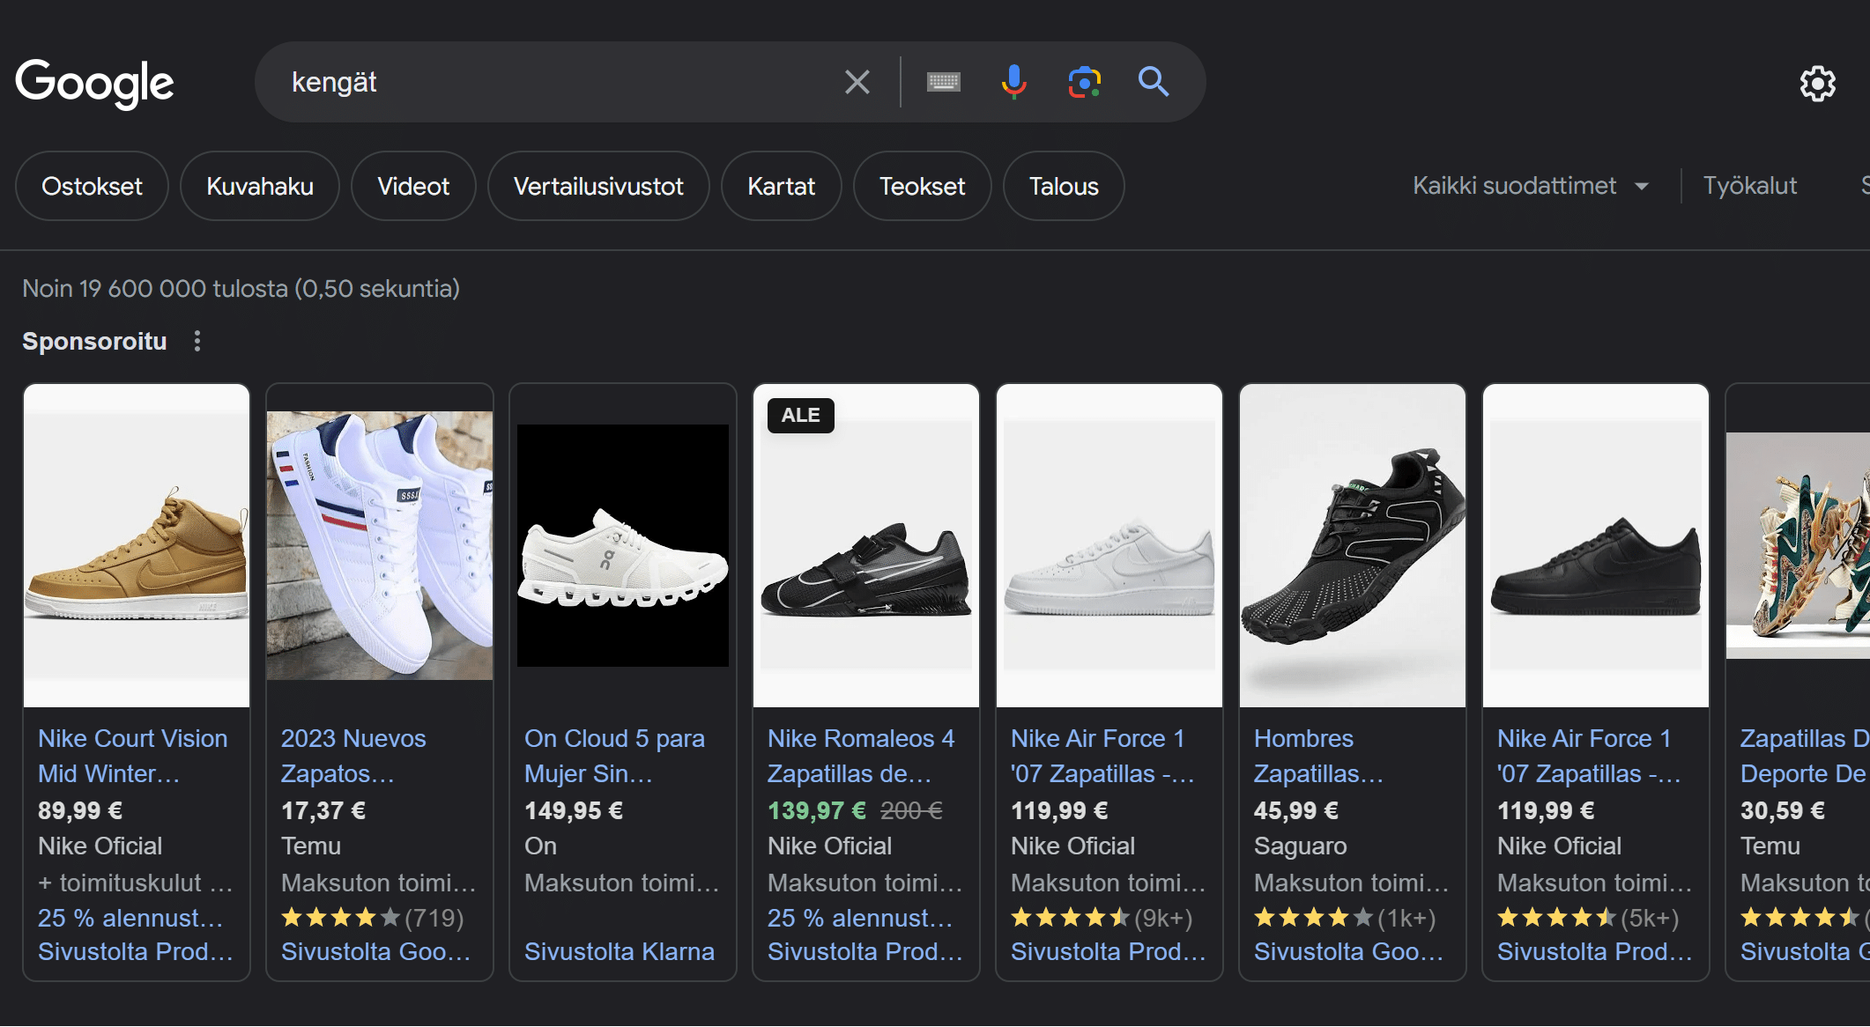Click the 719 reviews star rating
Viewport: 1870px width, 1027px height.
373,918
